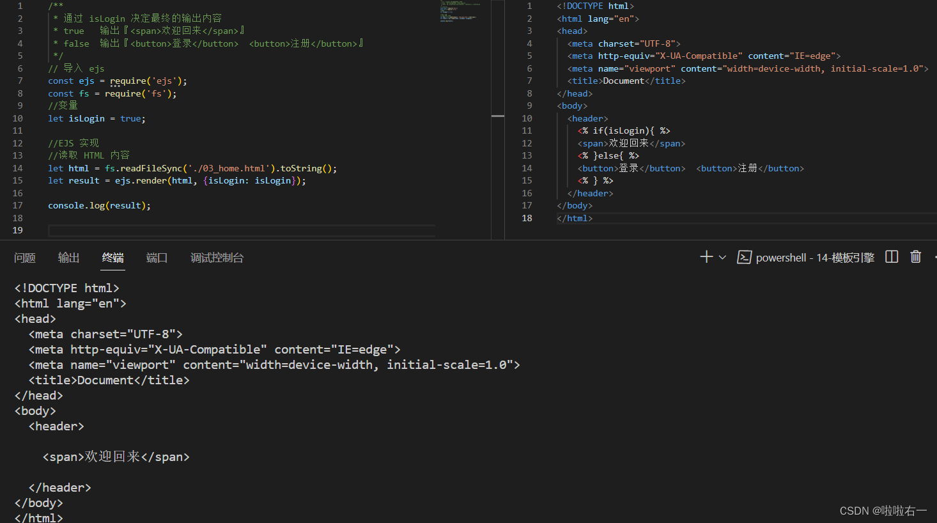Open a new terminal with plus icon
This screenshot has height=523, width=937.
coord(706,257)
